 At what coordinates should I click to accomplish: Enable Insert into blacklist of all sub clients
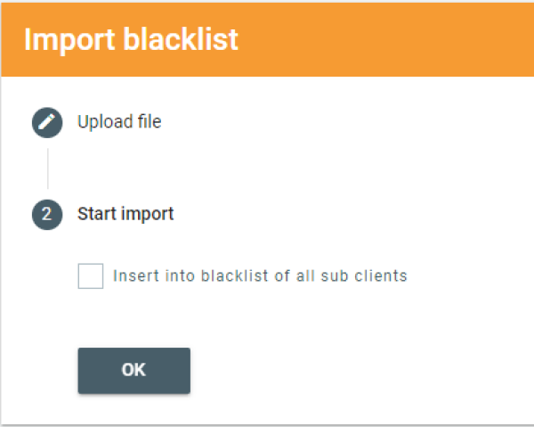pyautogui.click(x=91, y=276)
